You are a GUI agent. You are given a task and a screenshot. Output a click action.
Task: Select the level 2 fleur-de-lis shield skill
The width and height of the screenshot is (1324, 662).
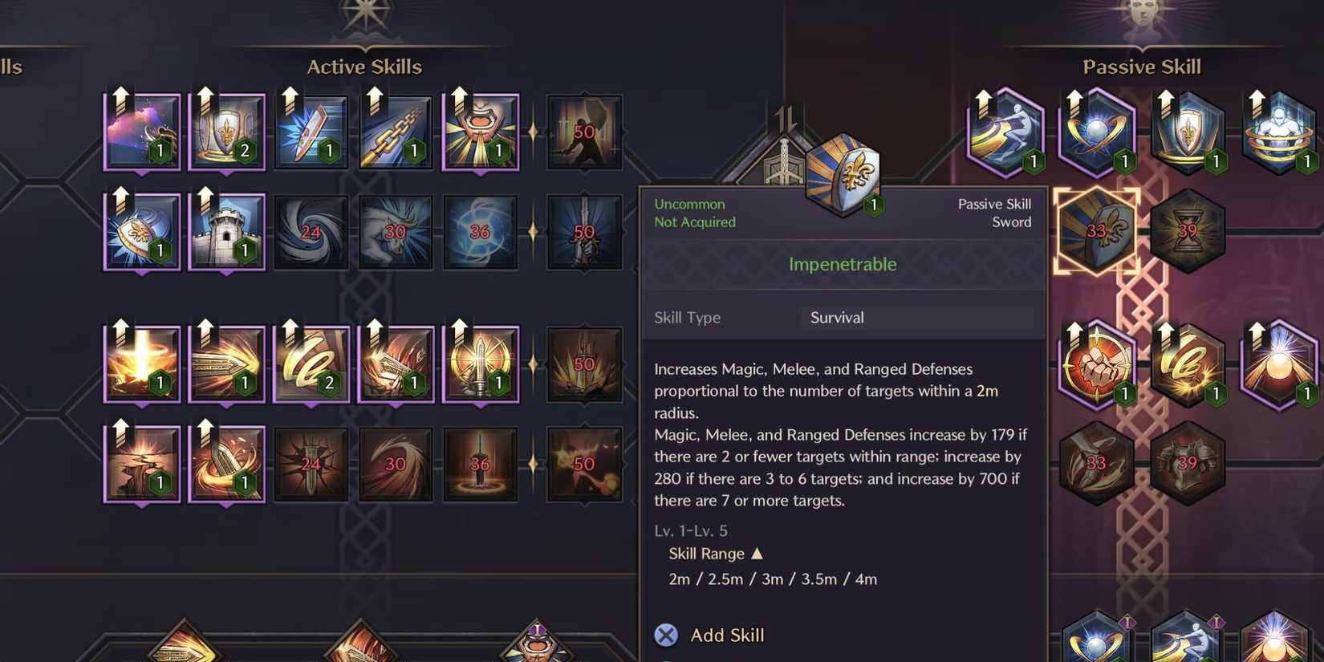coord(226,132)
